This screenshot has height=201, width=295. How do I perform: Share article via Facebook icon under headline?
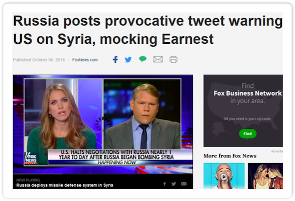116,59
